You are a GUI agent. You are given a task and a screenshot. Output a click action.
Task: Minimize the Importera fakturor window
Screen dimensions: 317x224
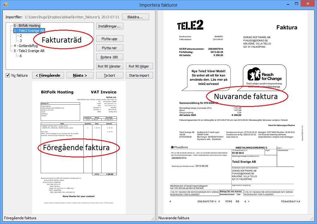(x=288, y=4)
